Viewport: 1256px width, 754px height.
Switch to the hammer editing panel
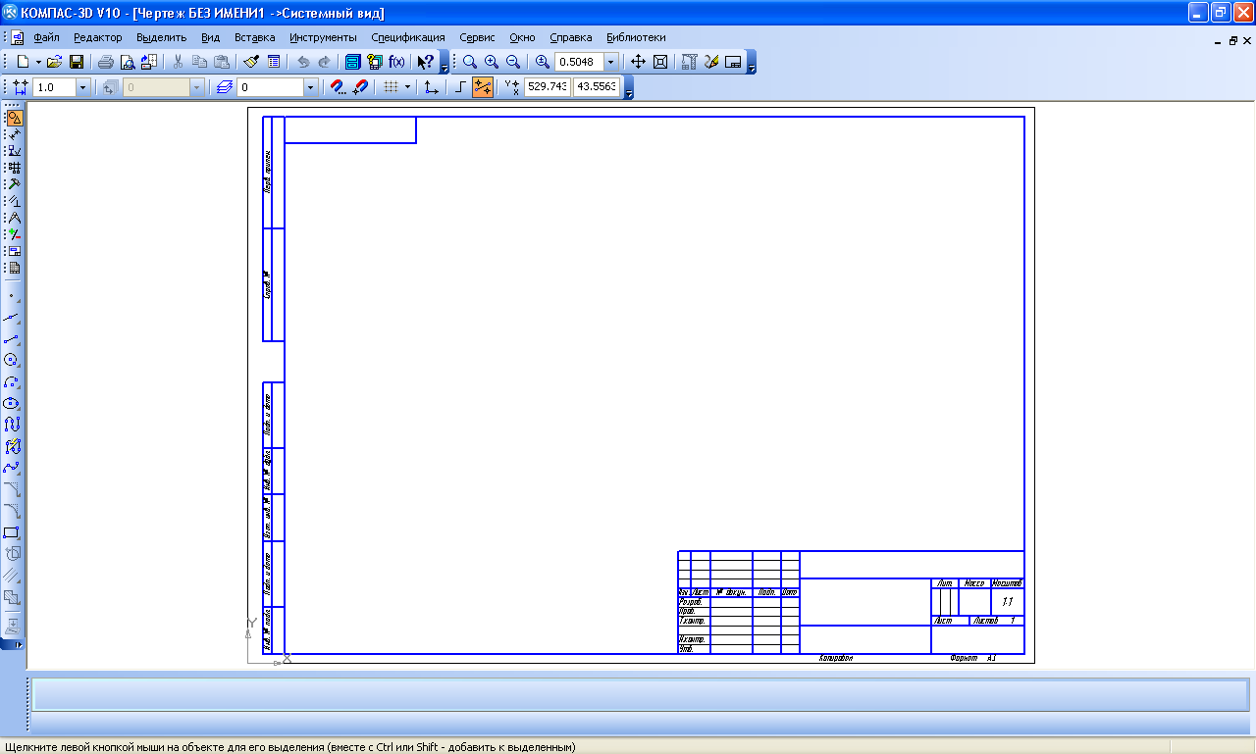point(14,183)
